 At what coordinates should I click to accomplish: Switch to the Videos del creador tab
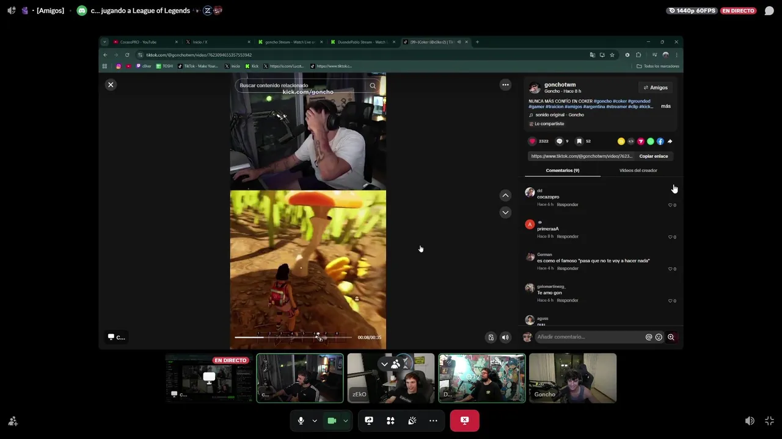tap(638, 171)
